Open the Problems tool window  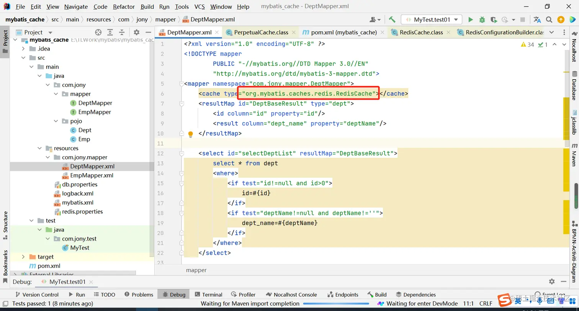coord(139,295)
